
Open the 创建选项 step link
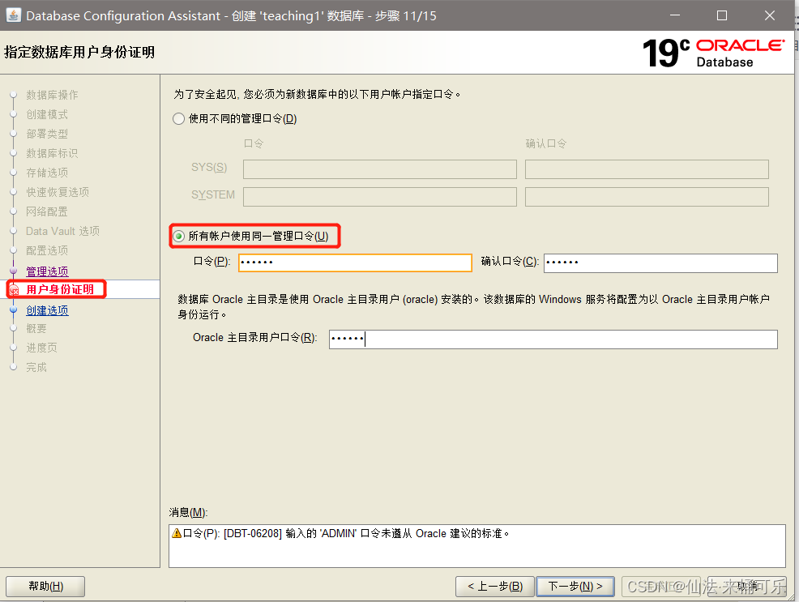47,310
